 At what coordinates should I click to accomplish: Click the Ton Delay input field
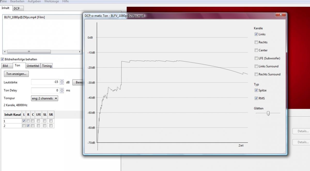tap(45, 91)
